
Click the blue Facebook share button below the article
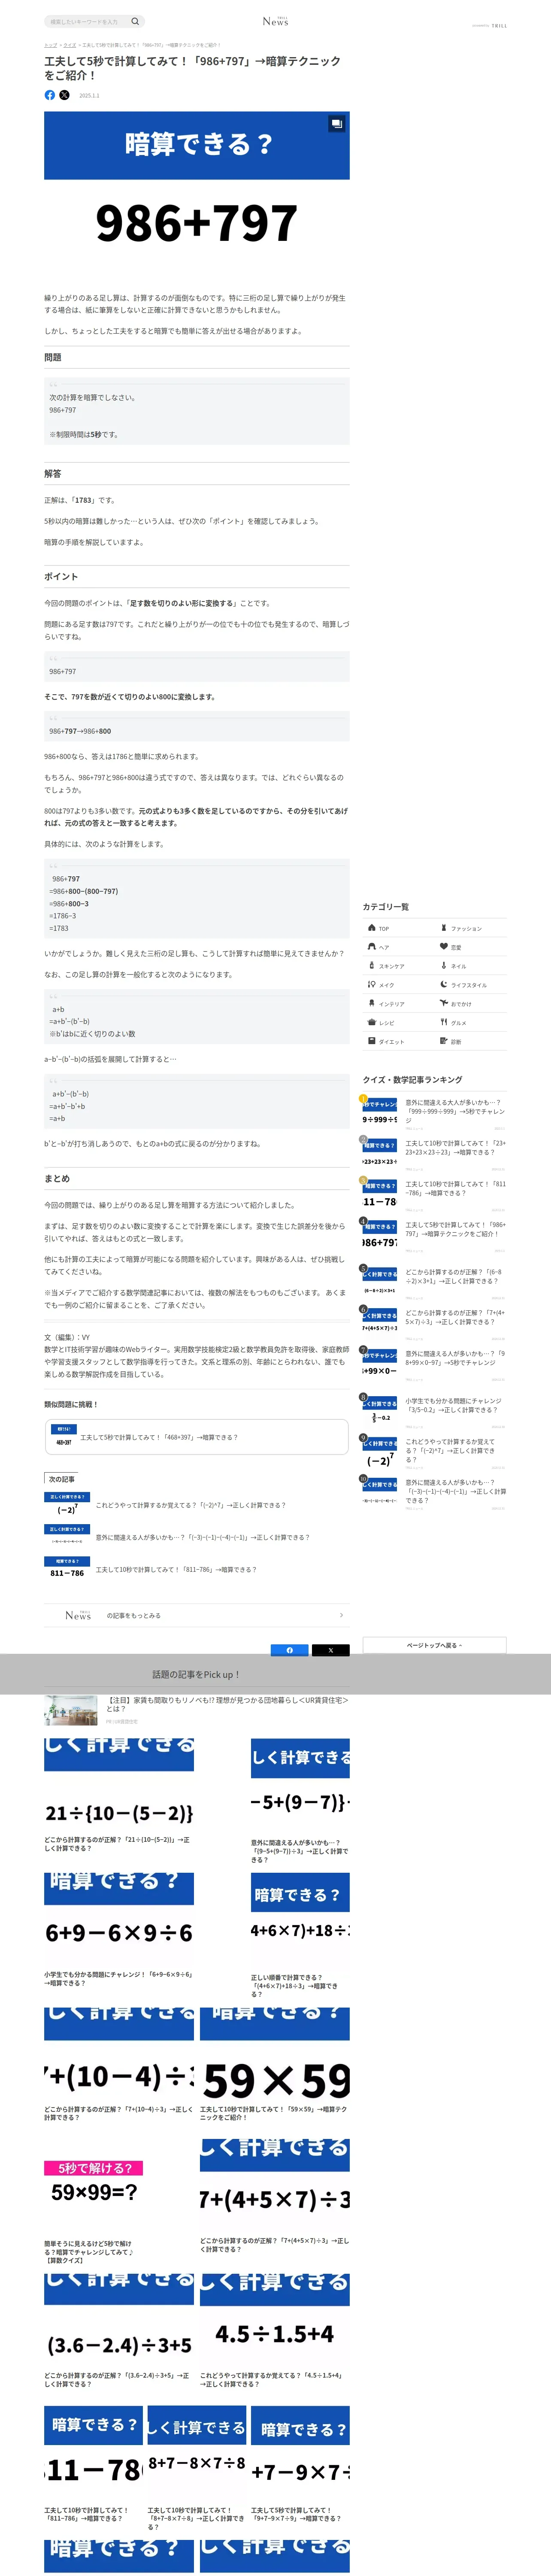pos(289,1650)
